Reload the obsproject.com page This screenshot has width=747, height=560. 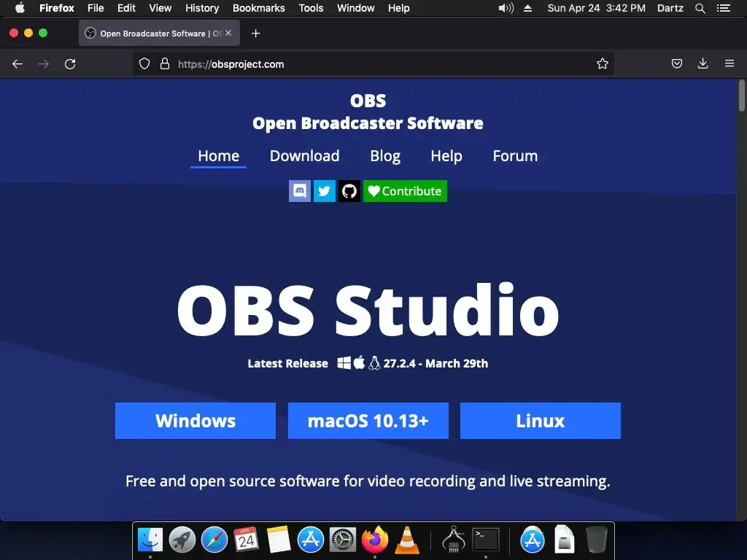click(x=70, y=64)
